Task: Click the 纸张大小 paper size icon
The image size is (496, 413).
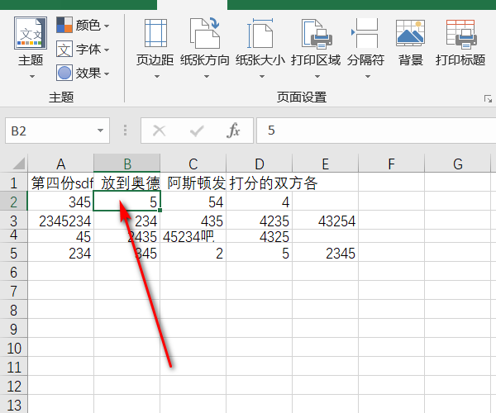Action: click(260, 33)
